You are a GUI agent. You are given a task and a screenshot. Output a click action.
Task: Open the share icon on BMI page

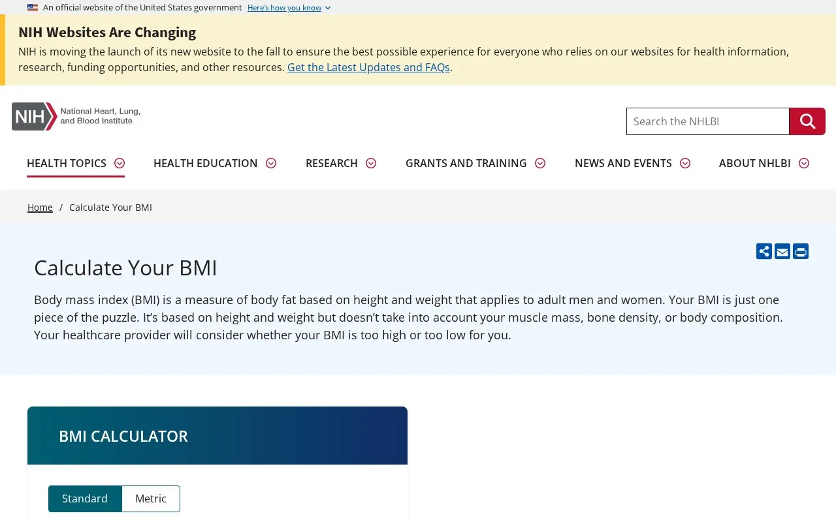click(x=764, y=251)
